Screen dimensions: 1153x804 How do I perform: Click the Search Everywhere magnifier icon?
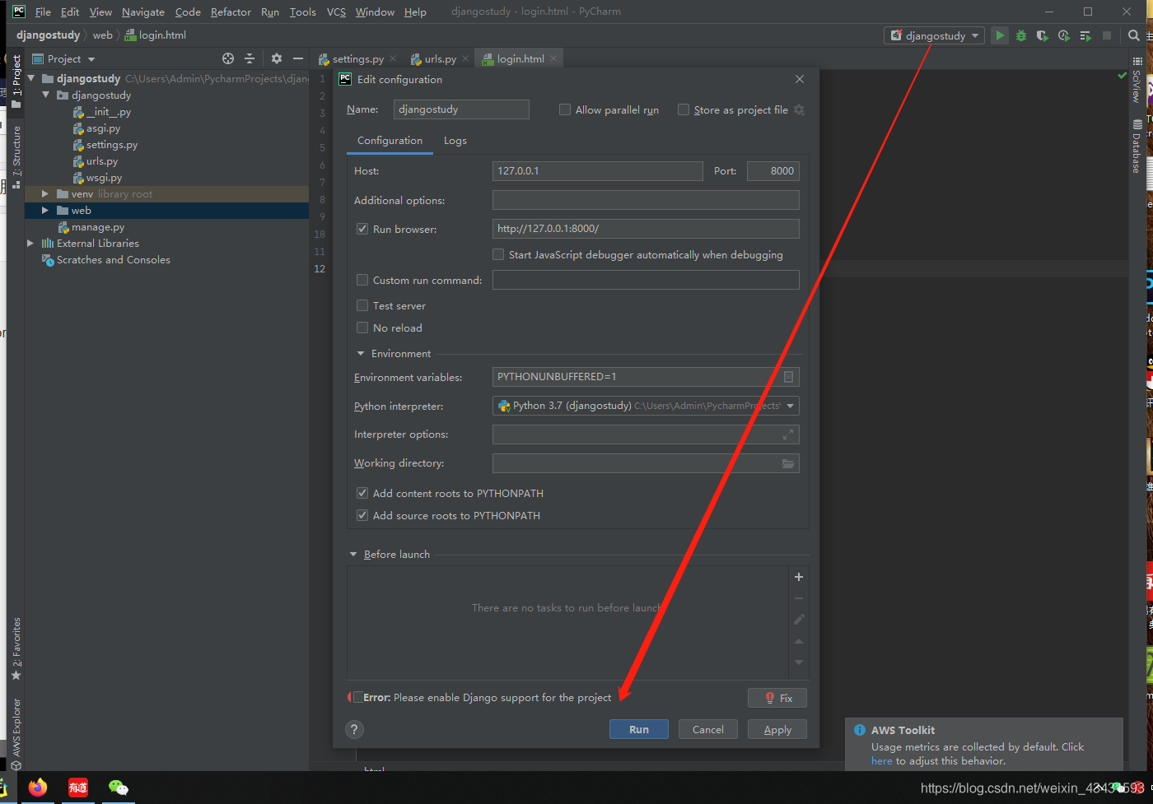tap(1134, 35)
